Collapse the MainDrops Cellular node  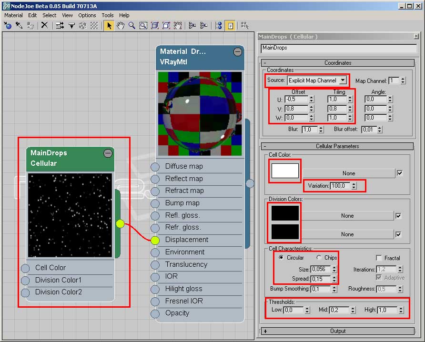[108, 153]
